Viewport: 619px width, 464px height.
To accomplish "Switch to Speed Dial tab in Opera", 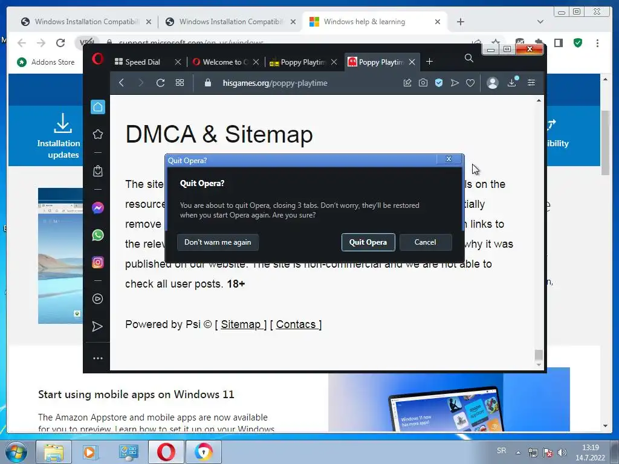I will pos(142,62).
